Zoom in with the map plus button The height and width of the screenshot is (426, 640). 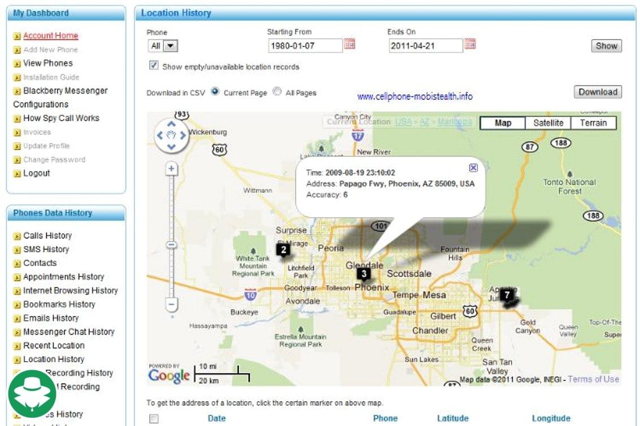pos(173,169)
